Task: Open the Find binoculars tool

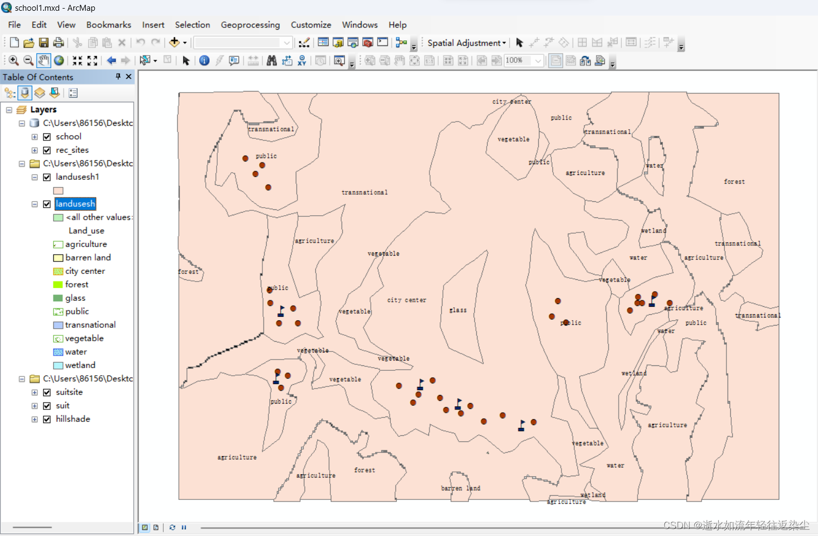Action: click(272, 61)
